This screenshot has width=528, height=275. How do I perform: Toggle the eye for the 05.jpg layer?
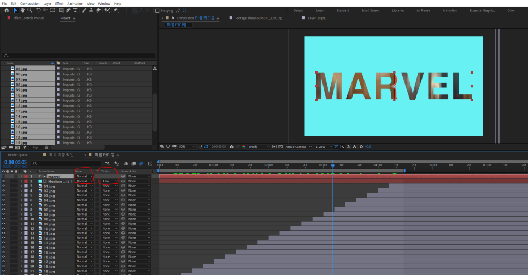click(x=4, y=205)
